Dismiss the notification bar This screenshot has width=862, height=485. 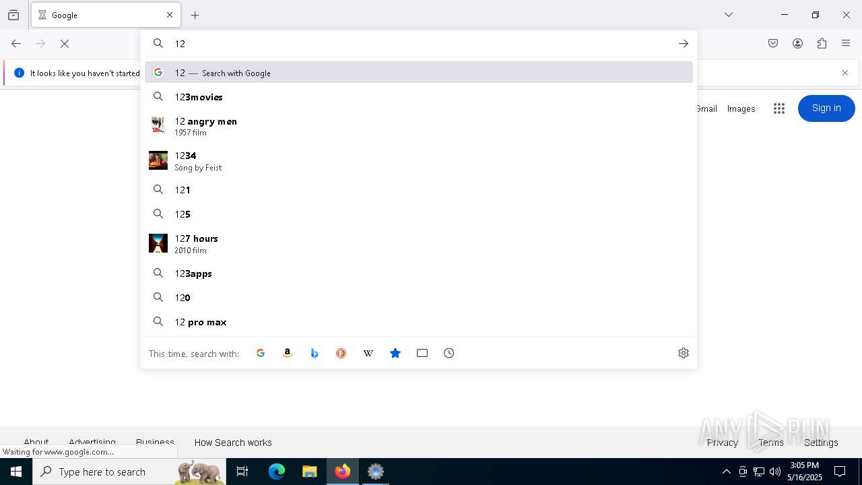tap(845, 73)
